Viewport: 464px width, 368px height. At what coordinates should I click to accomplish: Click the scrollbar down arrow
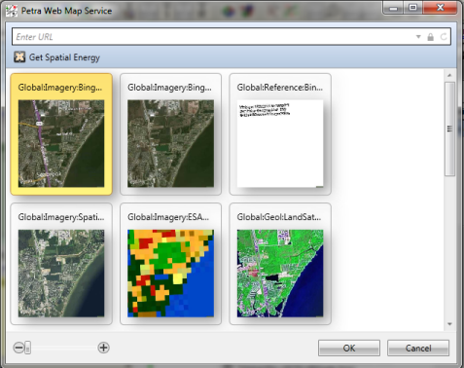(x=449, y=324)
